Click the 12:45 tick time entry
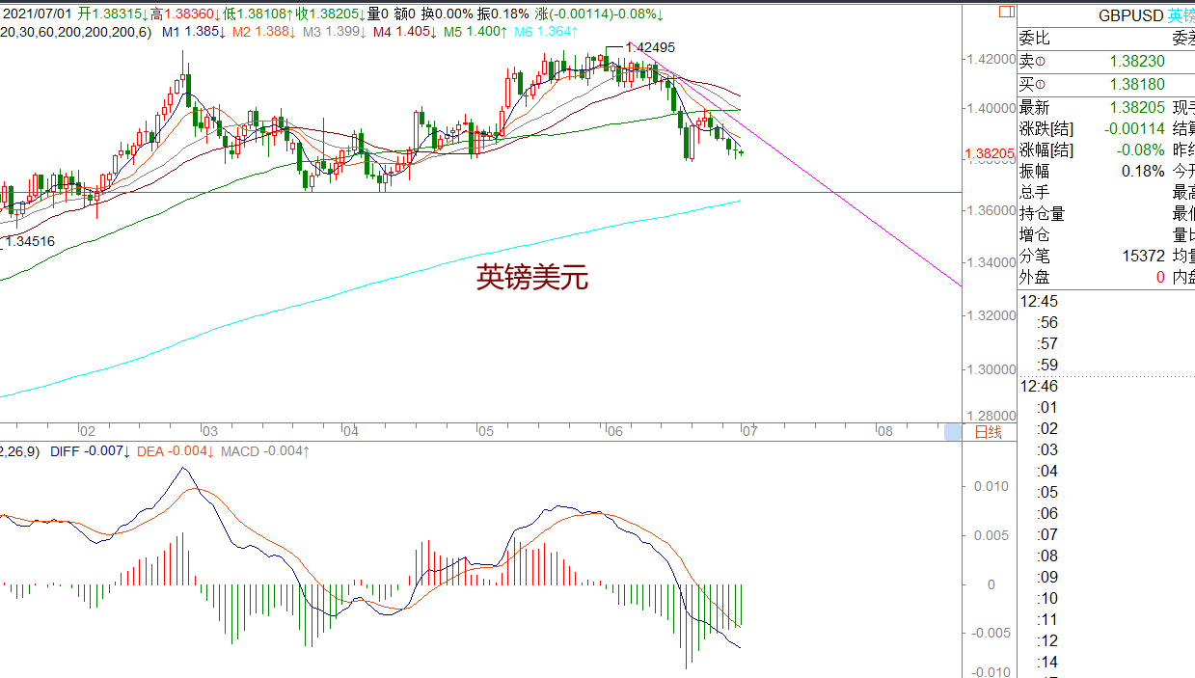 pos(1040,302)
